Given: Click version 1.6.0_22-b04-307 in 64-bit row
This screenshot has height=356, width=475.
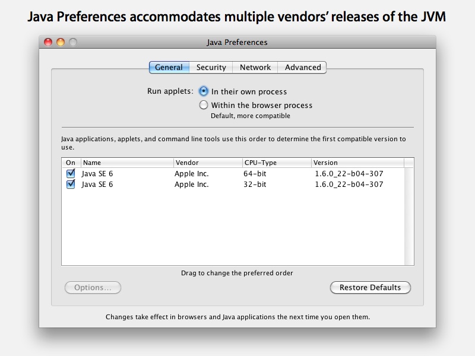Looking at the screenshot, I should point(349,173).
